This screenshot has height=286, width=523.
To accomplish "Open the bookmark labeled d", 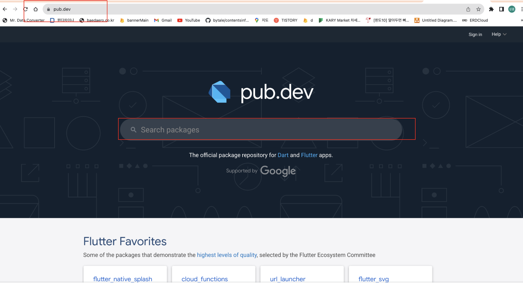I will pyautogui.click(x=308, y=20).
